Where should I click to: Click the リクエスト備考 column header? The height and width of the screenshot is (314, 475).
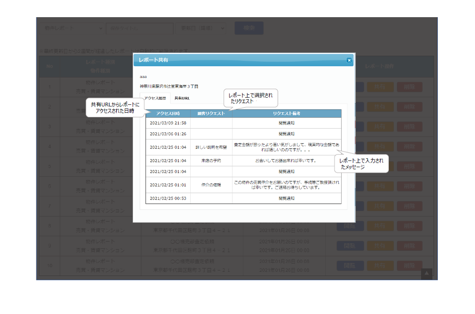[286, 113]
